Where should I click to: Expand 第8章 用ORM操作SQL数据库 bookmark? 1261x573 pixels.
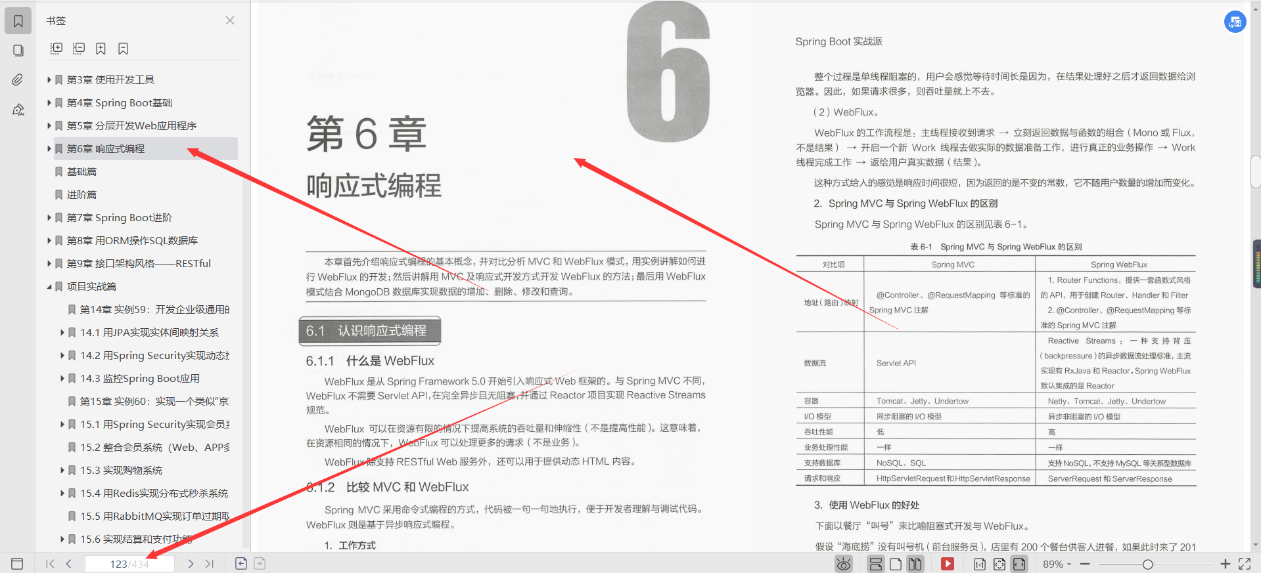tap(49, 240)
